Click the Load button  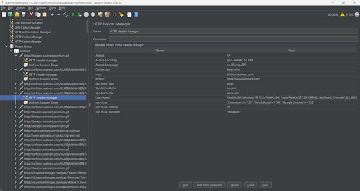click(250, 185)
